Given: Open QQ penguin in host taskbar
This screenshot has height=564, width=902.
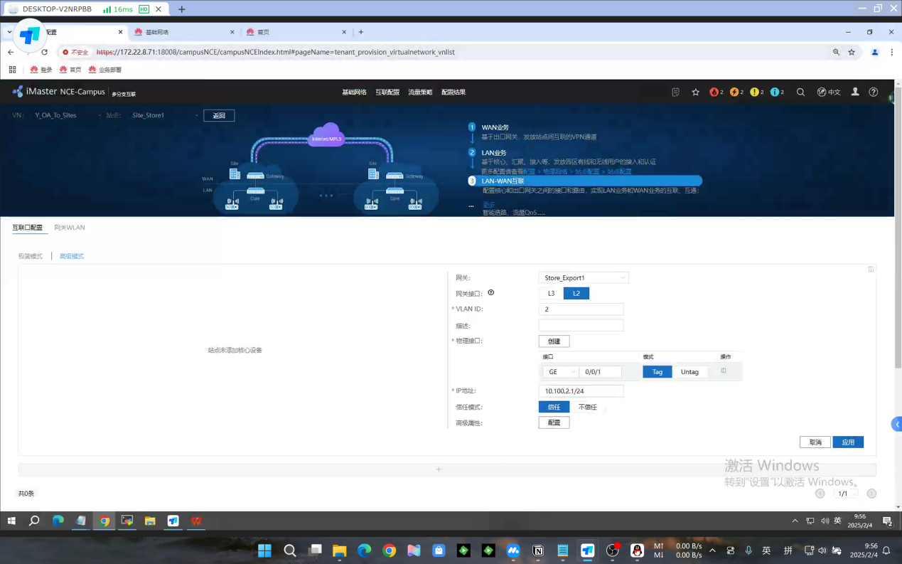Looking at the screenshot, I should point(638,550).
